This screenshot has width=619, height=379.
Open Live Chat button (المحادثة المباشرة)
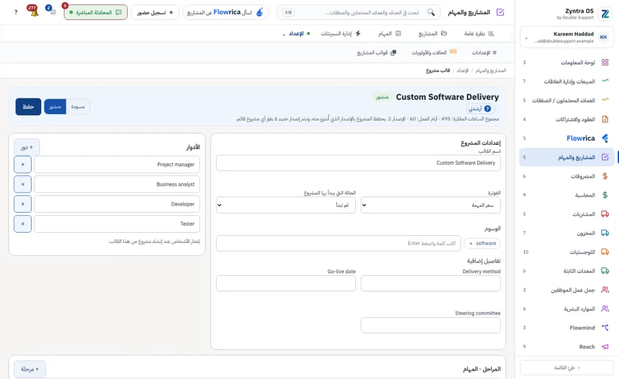tap(95, 13)
